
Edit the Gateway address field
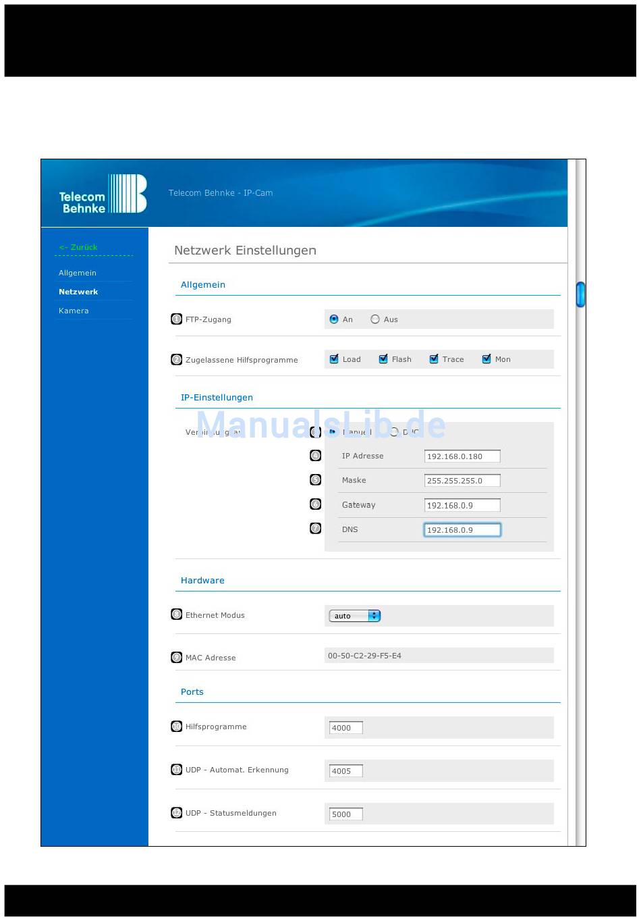(x=462, y=505)
